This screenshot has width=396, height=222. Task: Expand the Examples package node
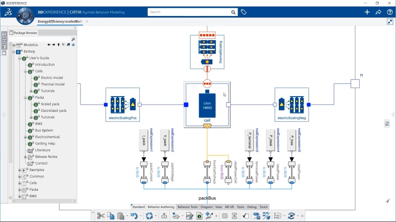[x=19, y=170]
